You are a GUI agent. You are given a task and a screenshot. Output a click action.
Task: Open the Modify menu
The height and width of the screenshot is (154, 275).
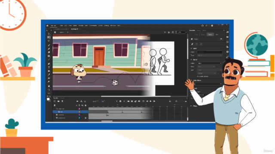81,26
